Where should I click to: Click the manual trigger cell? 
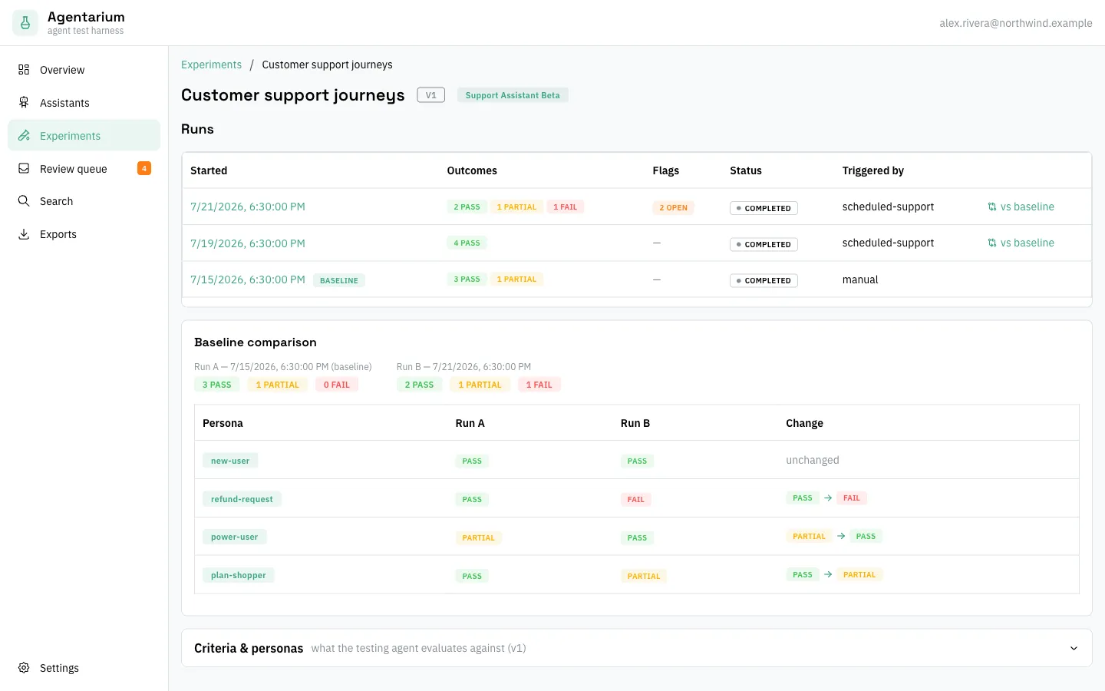pos(860,279)
